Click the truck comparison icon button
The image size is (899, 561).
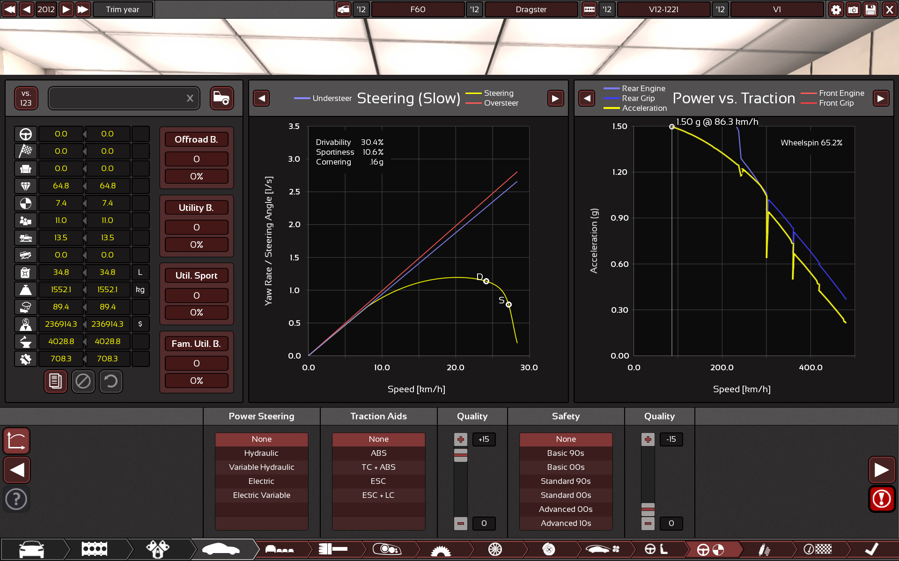(x=221, y=98)
